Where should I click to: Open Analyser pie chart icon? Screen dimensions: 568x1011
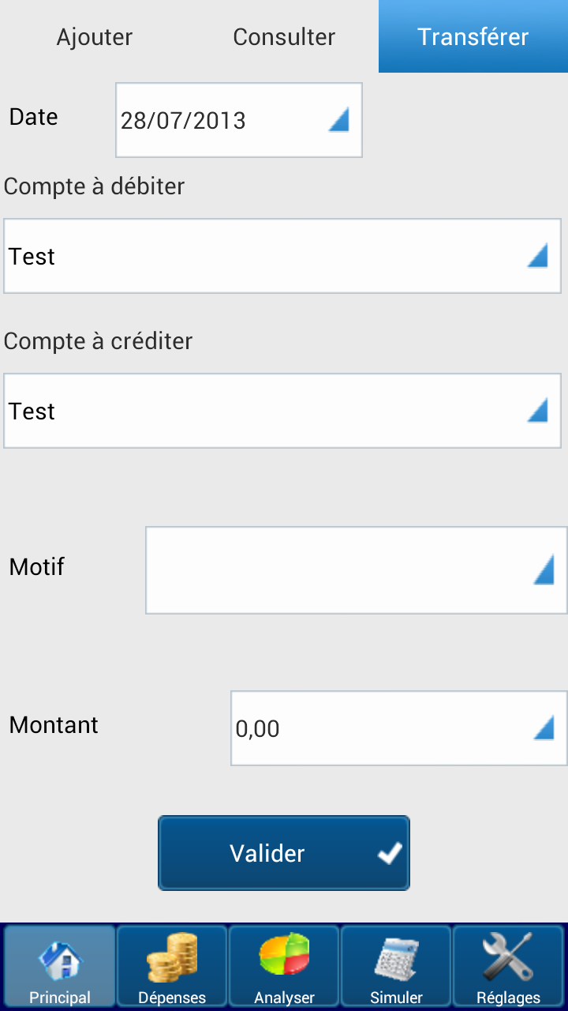click(284, 956)
